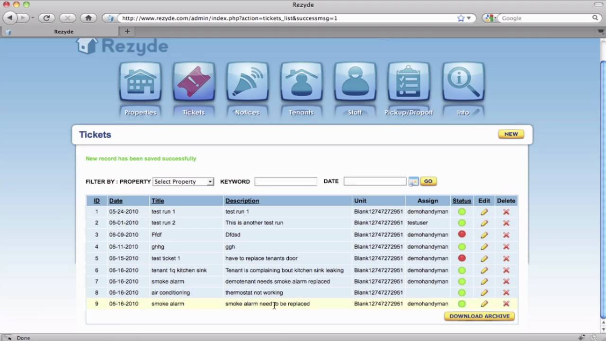The image size is (606, 341).
Task: Click the Staff navigation label
Action: coord(355,112)
